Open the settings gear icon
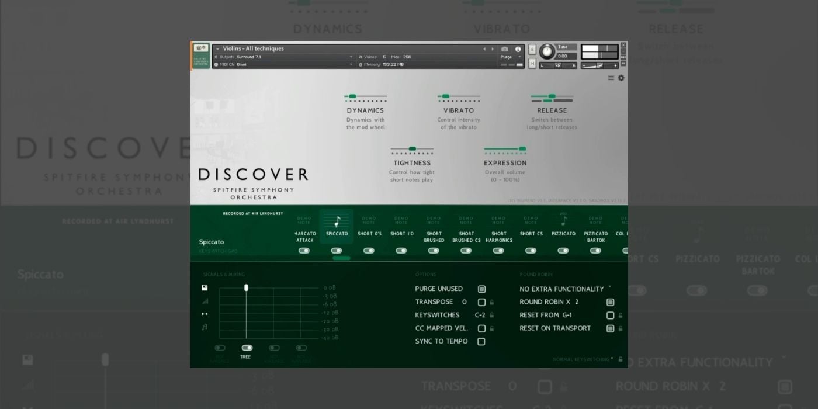818x409 pixels. pos(621,78)
